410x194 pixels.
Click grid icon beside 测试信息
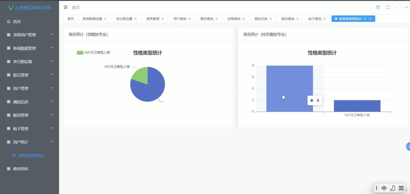[x=9, y=102]
